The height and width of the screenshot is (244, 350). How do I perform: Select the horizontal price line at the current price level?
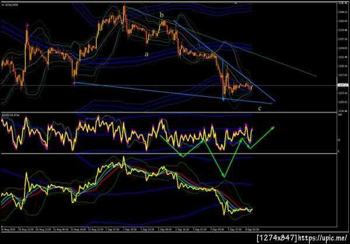point(169,85)
